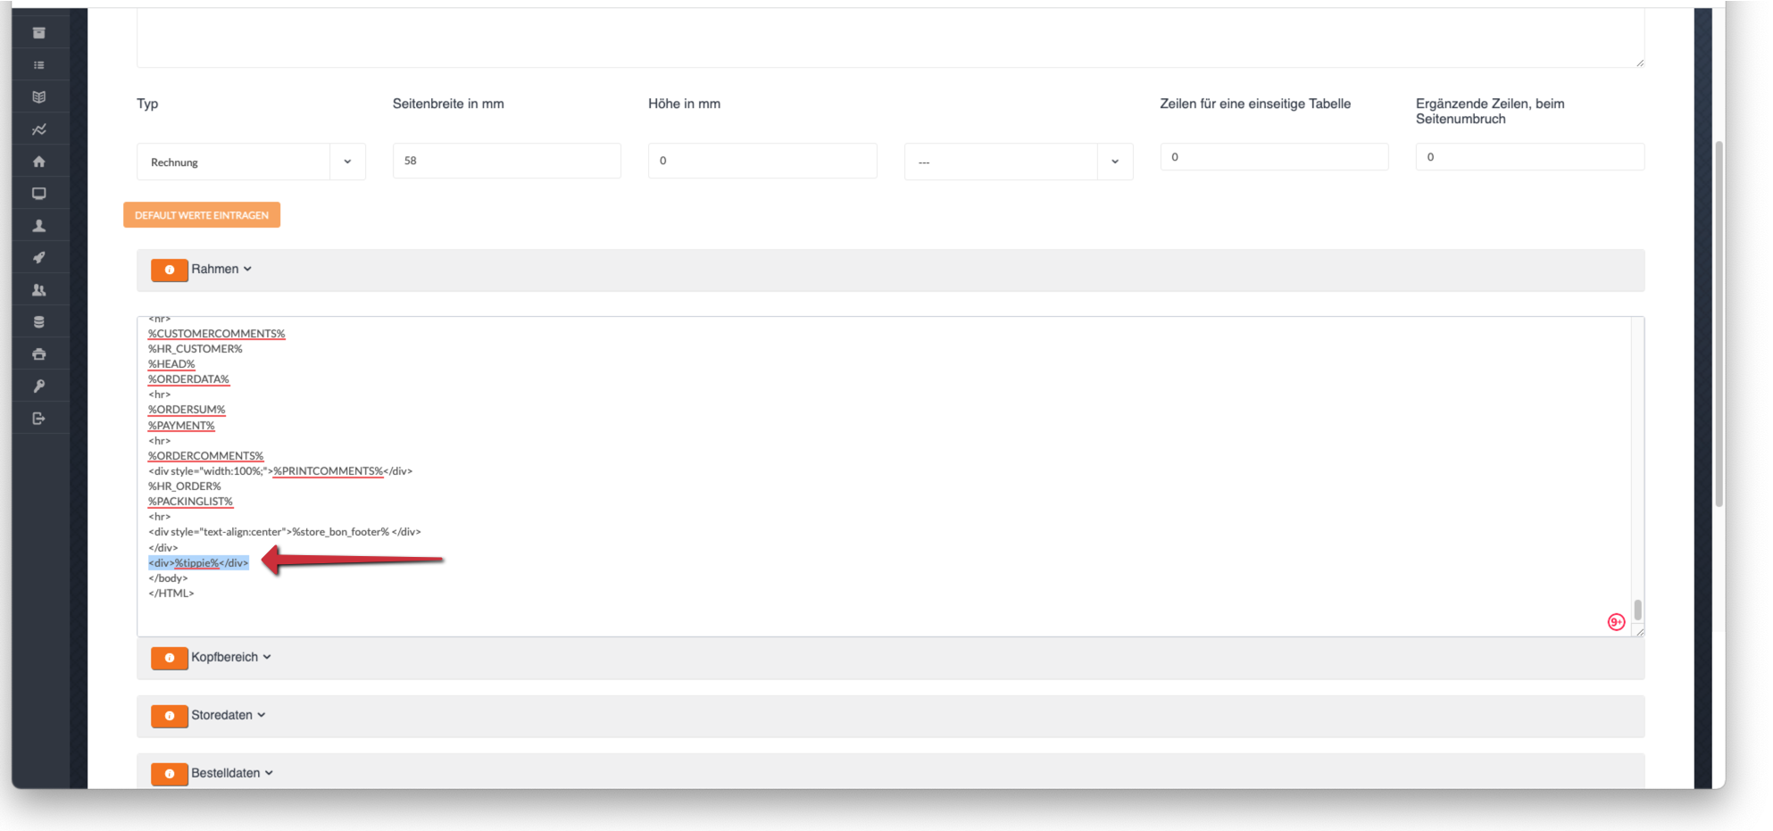Open the archive box sidebar icon
Screen dimensions: 1773x831
point(38,33)
